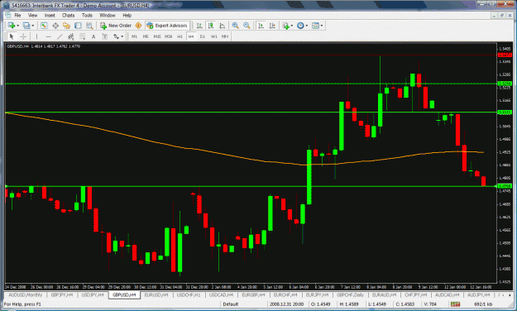Switch to M15 timeframe

click(x=157, y=36)
